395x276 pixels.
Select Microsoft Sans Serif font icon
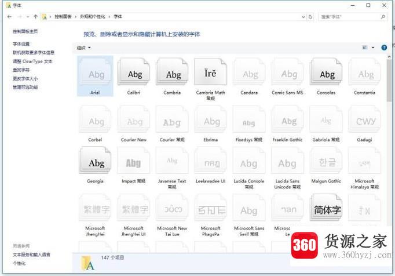point(249,208)
